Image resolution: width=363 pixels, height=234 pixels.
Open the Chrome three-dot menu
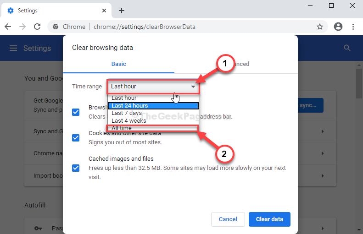point(353,27)
